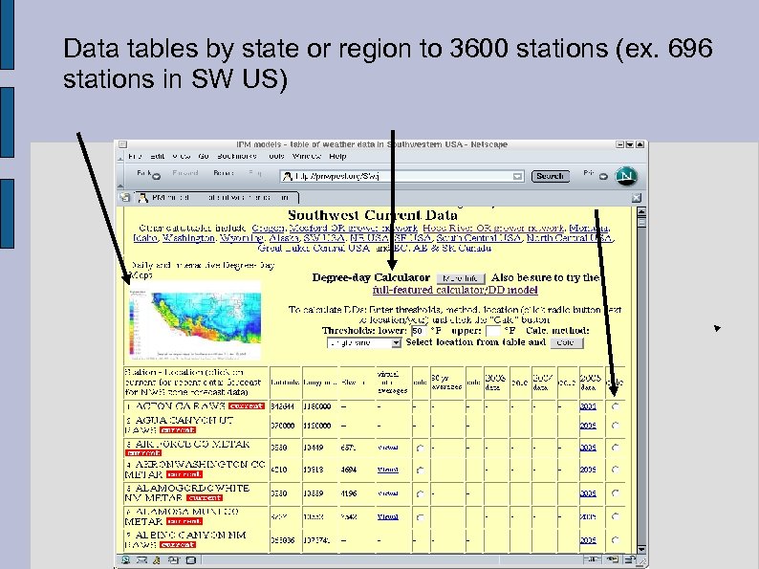Click the Search button

tap(550, 176)
